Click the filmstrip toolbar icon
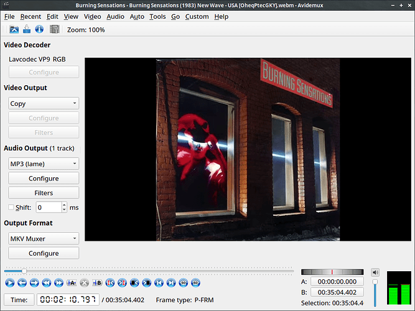Screen dimensions: 415x311 (x=55, y=29)
